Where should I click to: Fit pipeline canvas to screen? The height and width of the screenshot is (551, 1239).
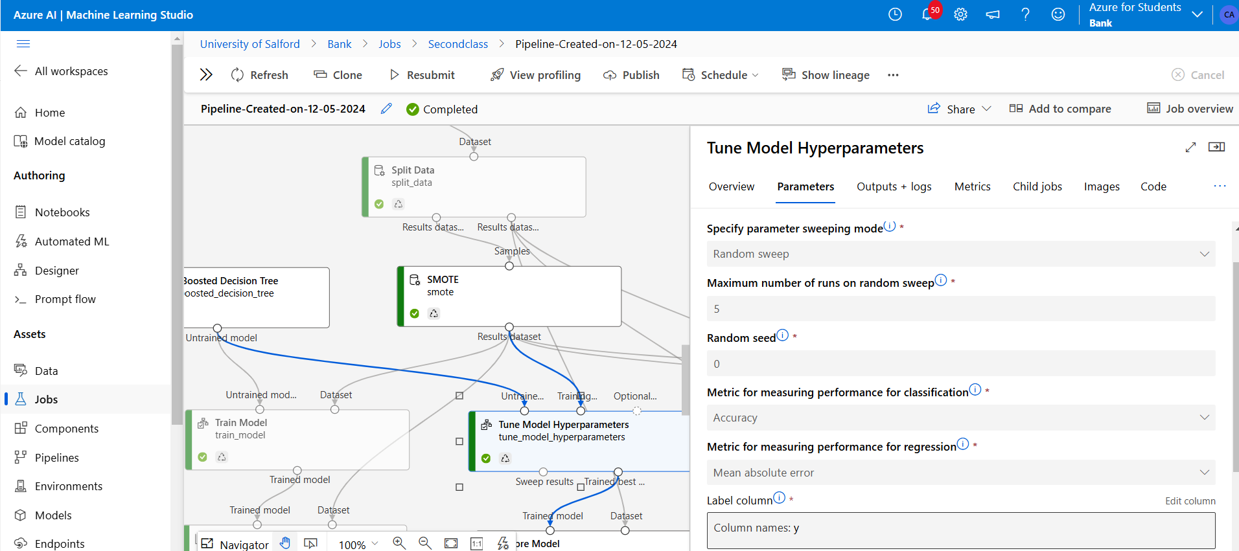point(451,543)
